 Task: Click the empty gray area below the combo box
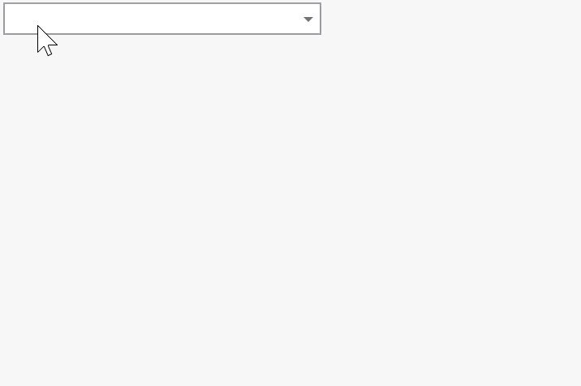click(x=290, y=210)
